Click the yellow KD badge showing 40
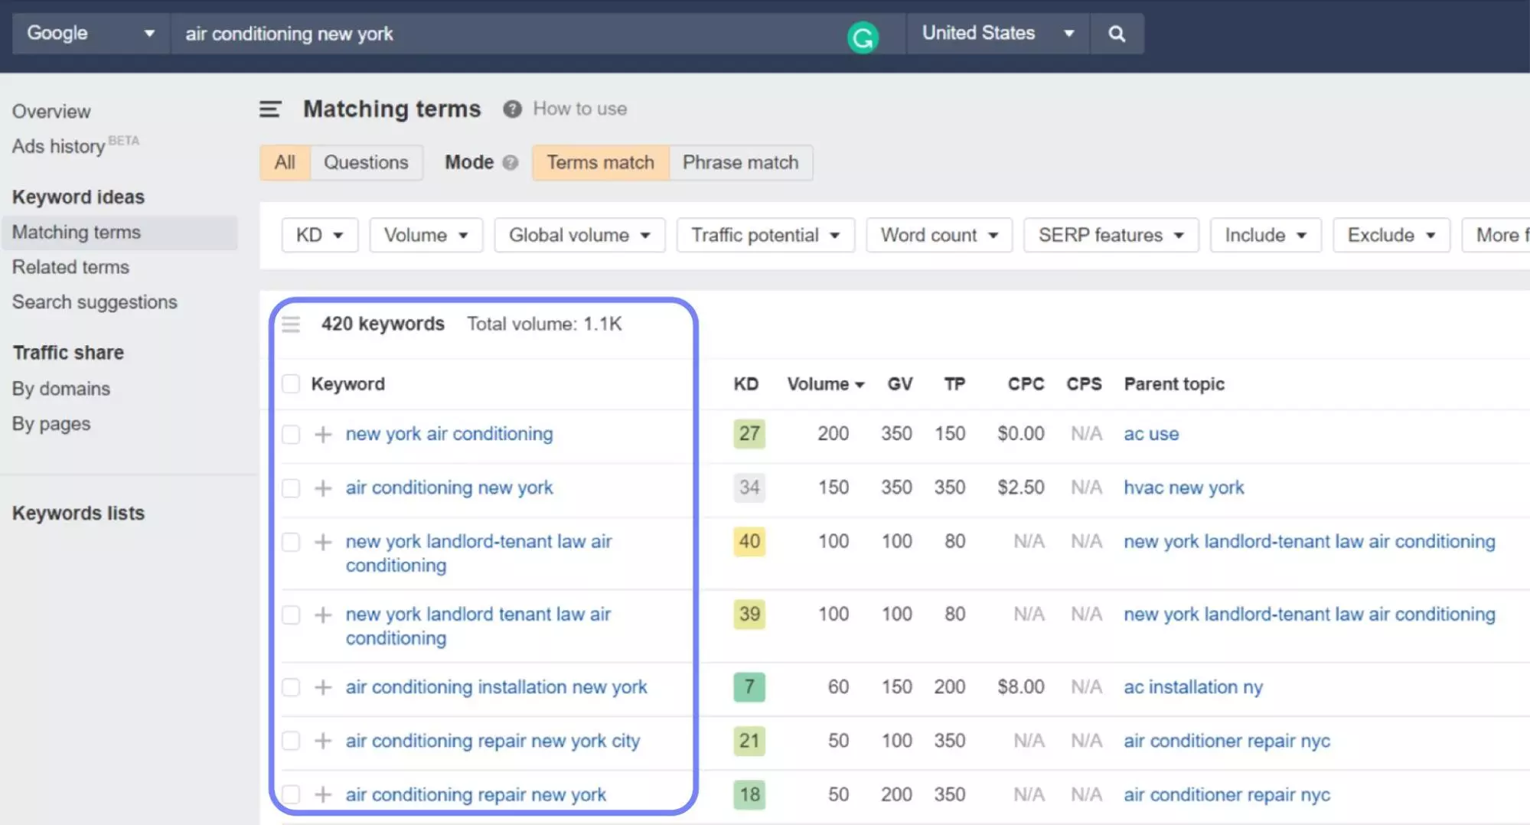 click(x=749, y=542)
